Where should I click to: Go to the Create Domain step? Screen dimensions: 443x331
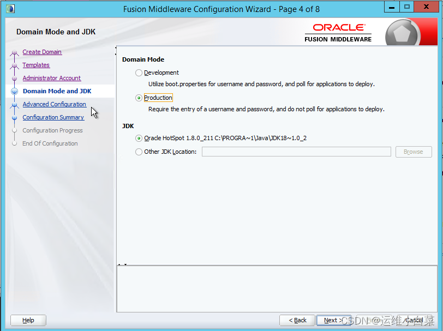[x=42, y=52]
